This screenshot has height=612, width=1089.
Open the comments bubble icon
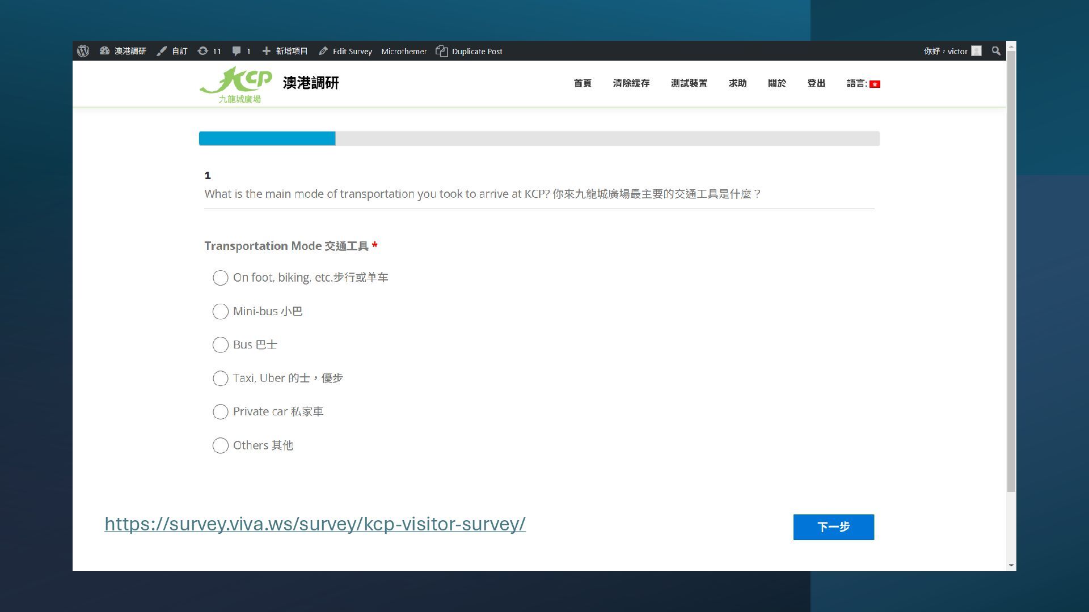(x=236, y=51)
